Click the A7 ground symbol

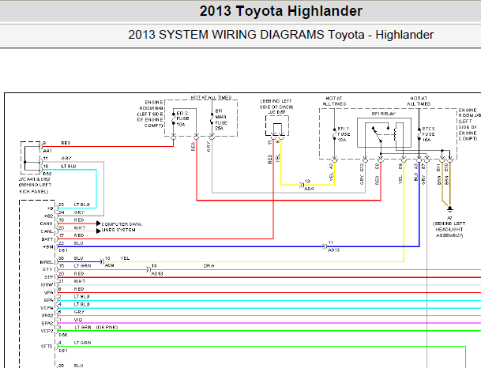click(x=449, y=209)
